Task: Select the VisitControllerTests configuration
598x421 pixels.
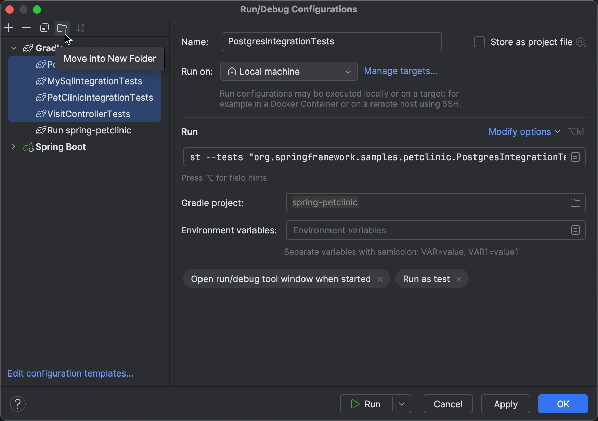Action: [x=89, y=114]
